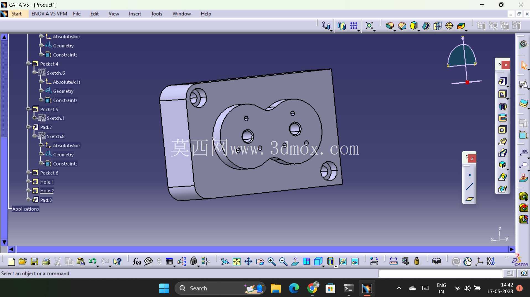Create a reference Point

469,175
